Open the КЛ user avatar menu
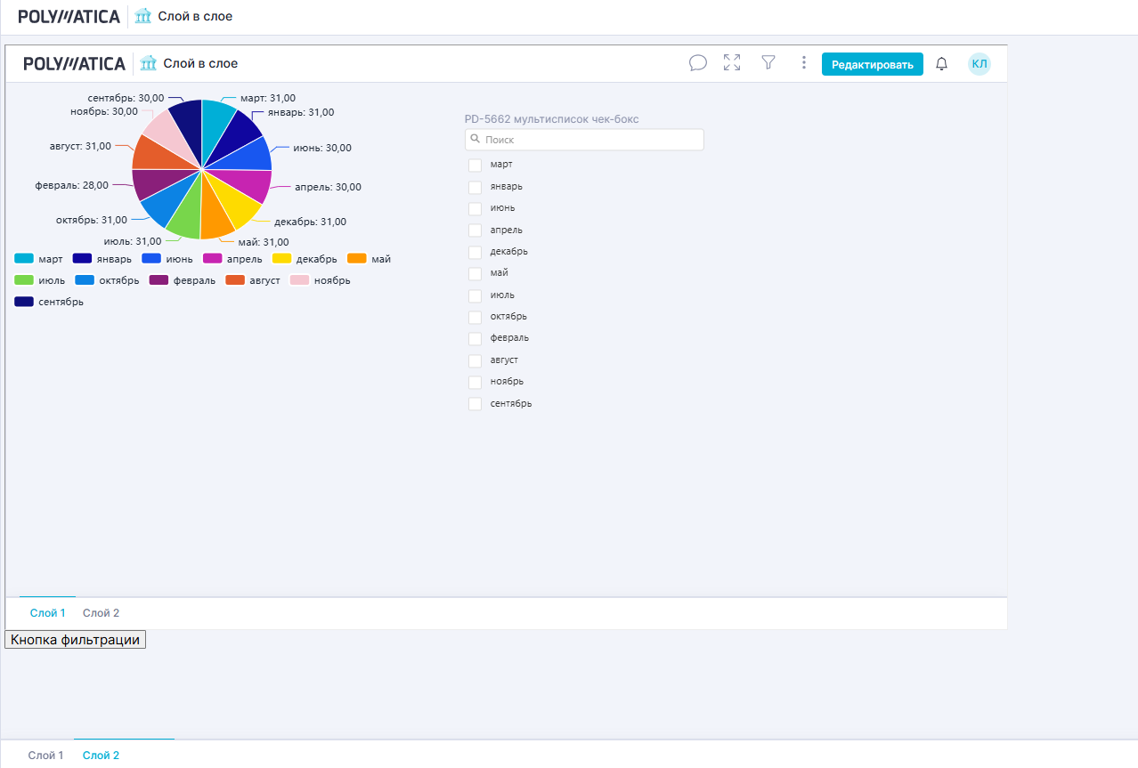 (979, 64)
